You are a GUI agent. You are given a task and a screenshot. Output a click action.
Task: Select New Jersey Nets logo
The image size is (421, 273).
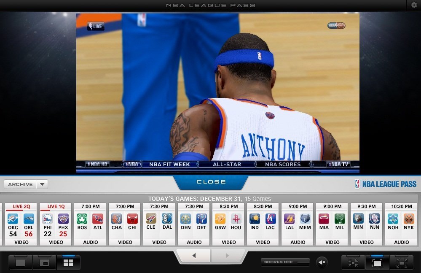click(x=374, y=219)
